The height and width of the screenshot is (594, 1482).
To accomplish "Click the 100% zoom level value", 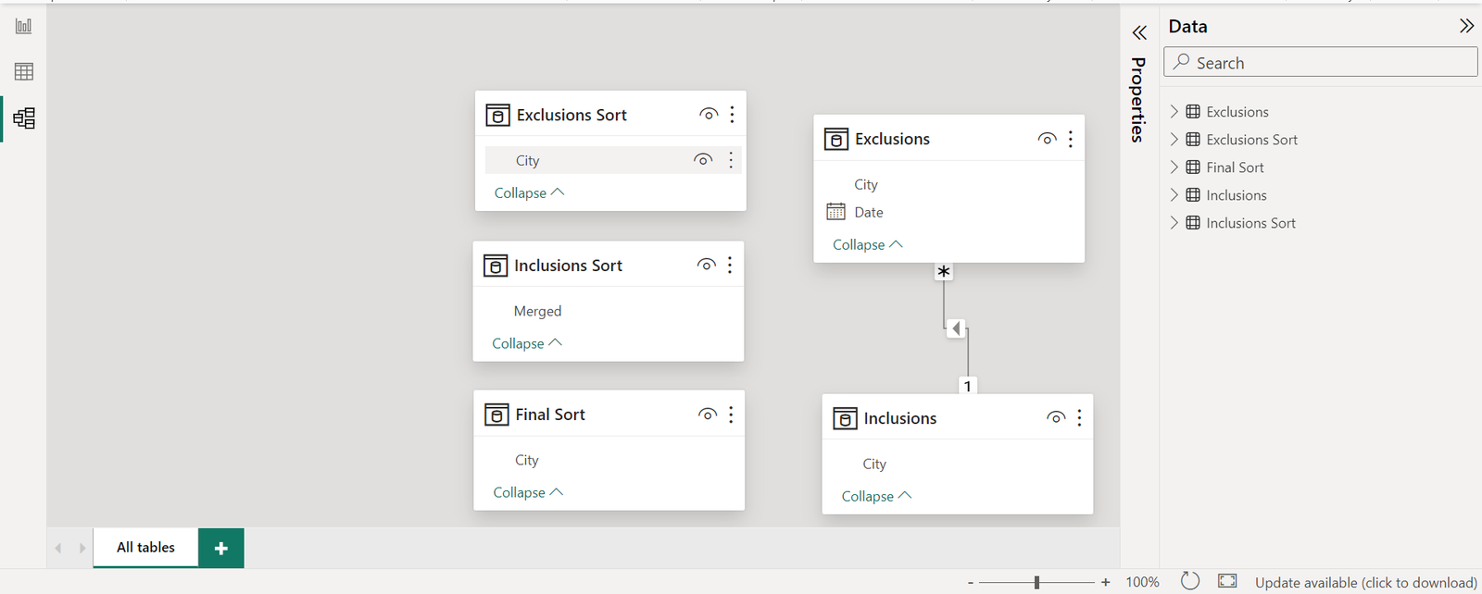I will point(1142,582).
